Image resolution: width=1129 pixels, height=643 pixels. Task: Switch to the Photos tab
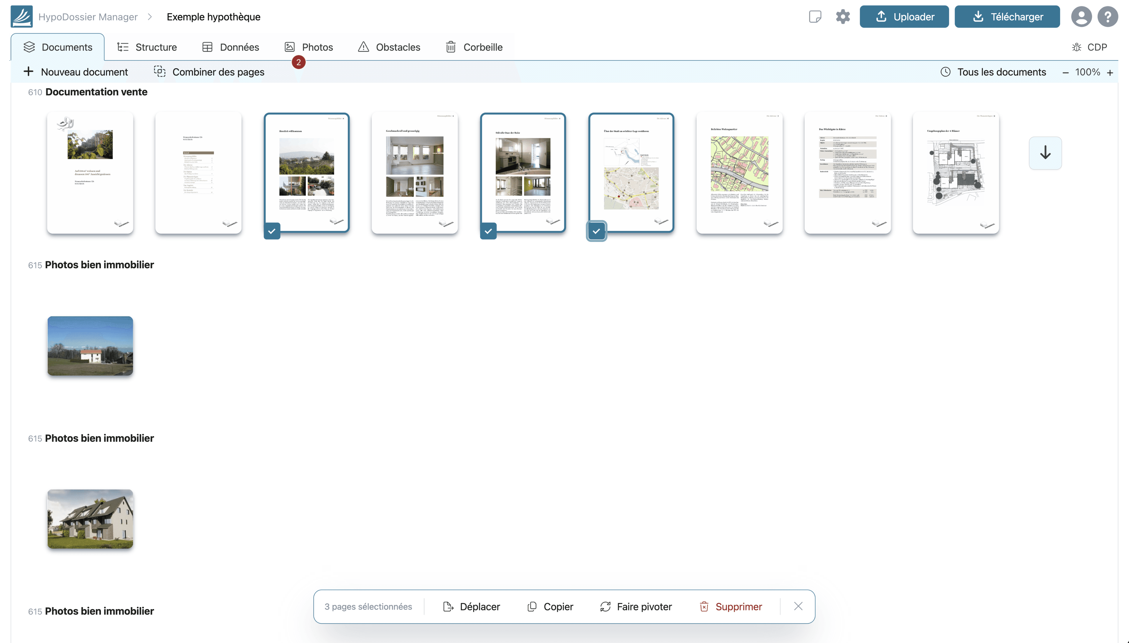point(308,47)
